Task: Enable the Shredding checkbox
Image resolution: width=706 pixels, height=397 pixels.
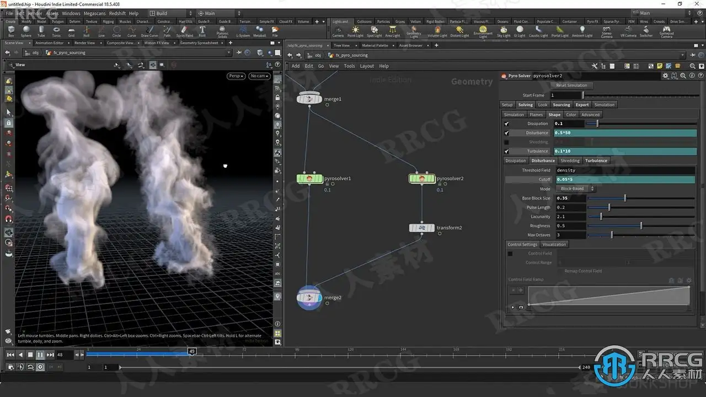Action: 506,142
